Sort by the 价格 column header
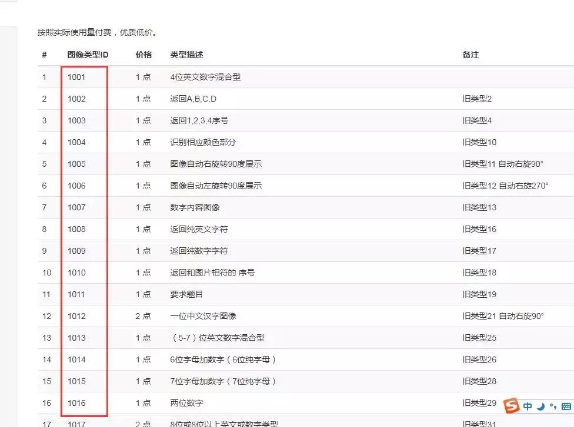Screen dimensions: 574x427 tap(142, 55)
